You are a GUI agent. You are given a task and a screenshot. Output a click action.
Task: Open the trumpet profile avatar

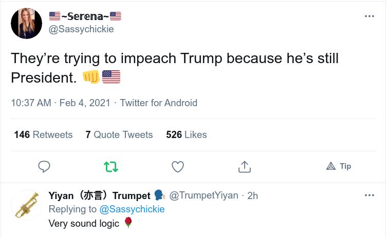coord(27,205)
